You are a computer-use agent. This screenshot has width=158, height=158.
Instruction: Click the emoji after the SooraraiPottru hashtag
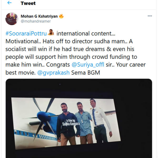click(51, 34)
